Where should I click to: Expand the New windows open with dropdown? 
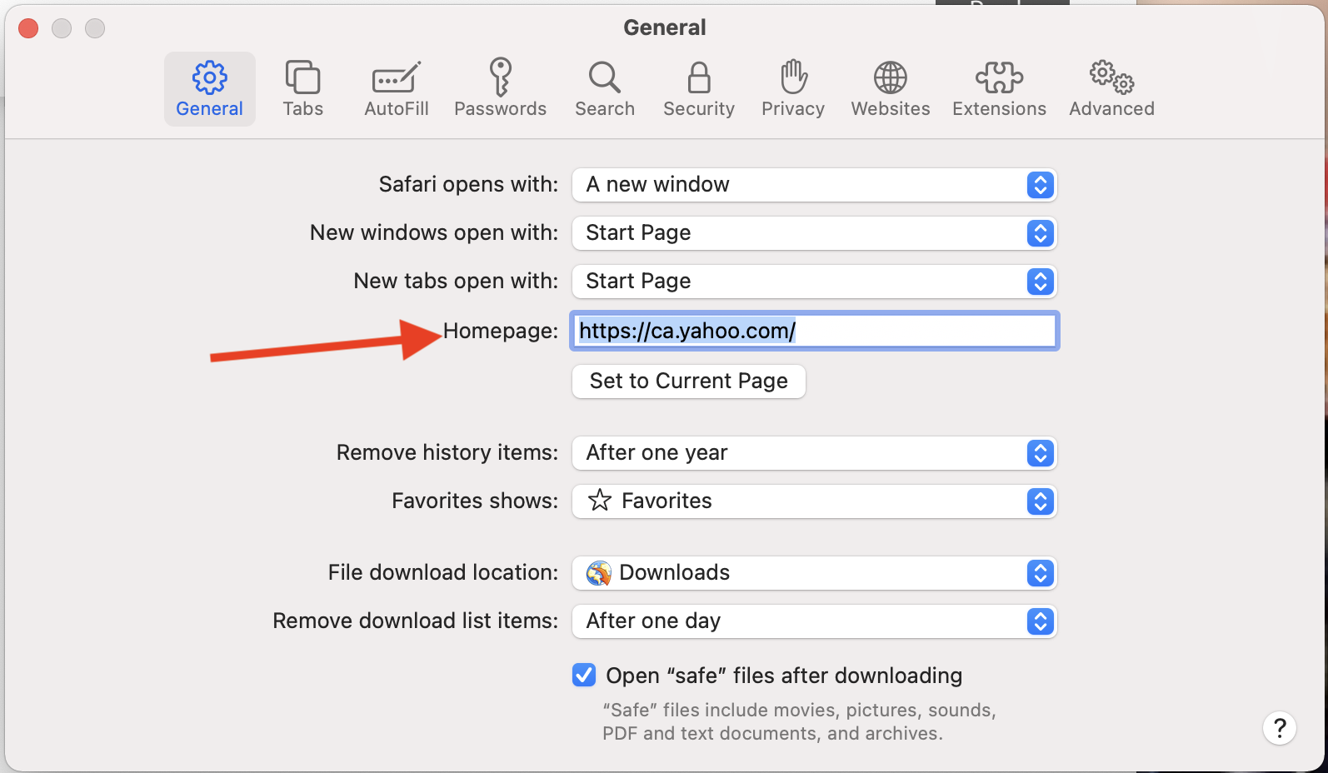[814, 233]
